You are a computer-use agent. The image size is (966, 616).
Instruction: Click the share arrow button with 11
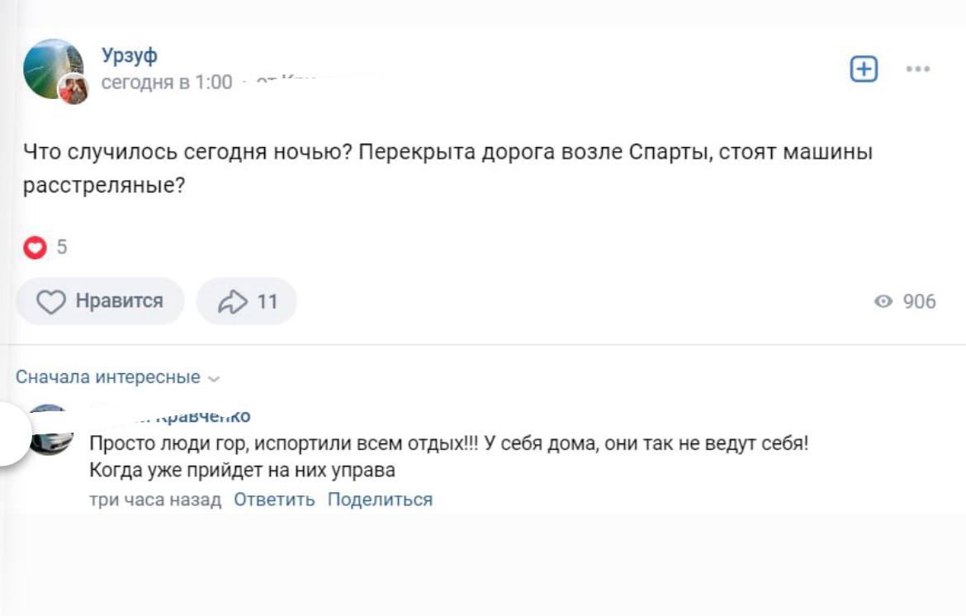click(246, 301)
